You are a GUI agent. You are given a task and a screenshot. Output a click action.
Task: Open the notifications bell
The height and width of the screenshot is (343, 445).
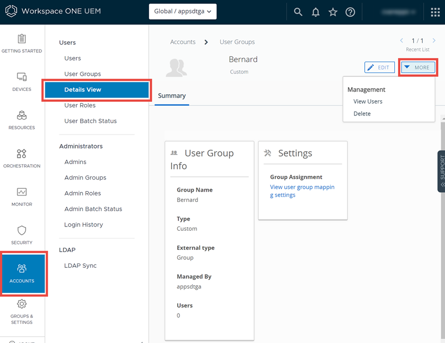point(316,12)
